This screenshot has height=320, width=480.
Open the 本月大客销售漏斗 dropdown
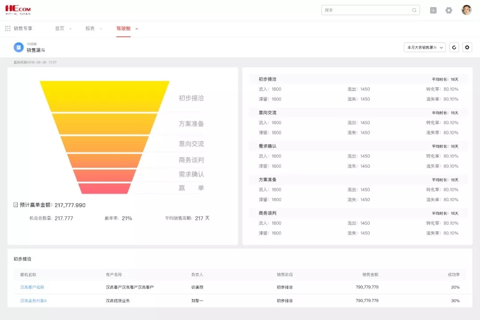point(424,48)
